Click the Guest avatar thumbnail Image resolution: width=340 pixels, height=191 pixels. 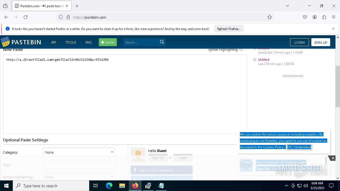138,155
